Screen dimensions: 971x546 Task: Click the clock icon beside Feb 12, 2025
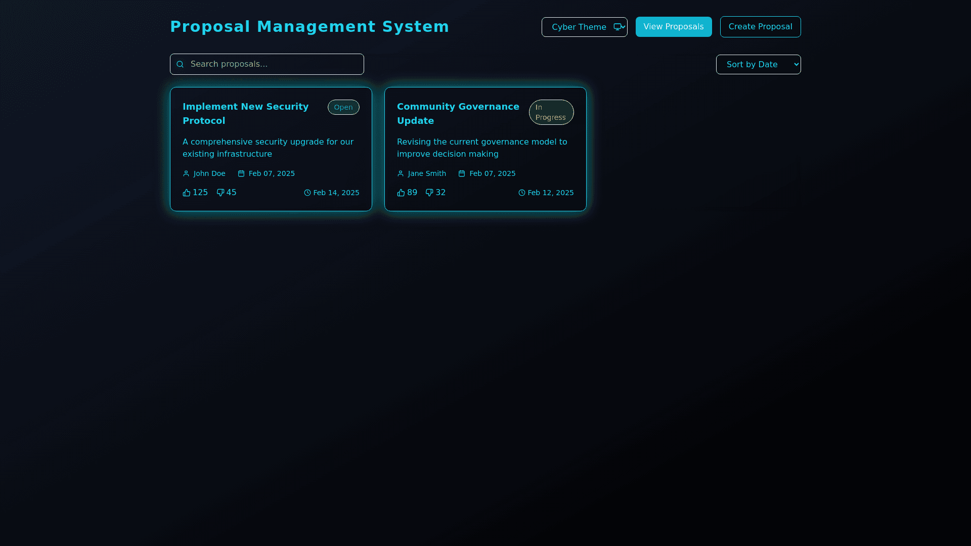(x=522, y=193)
